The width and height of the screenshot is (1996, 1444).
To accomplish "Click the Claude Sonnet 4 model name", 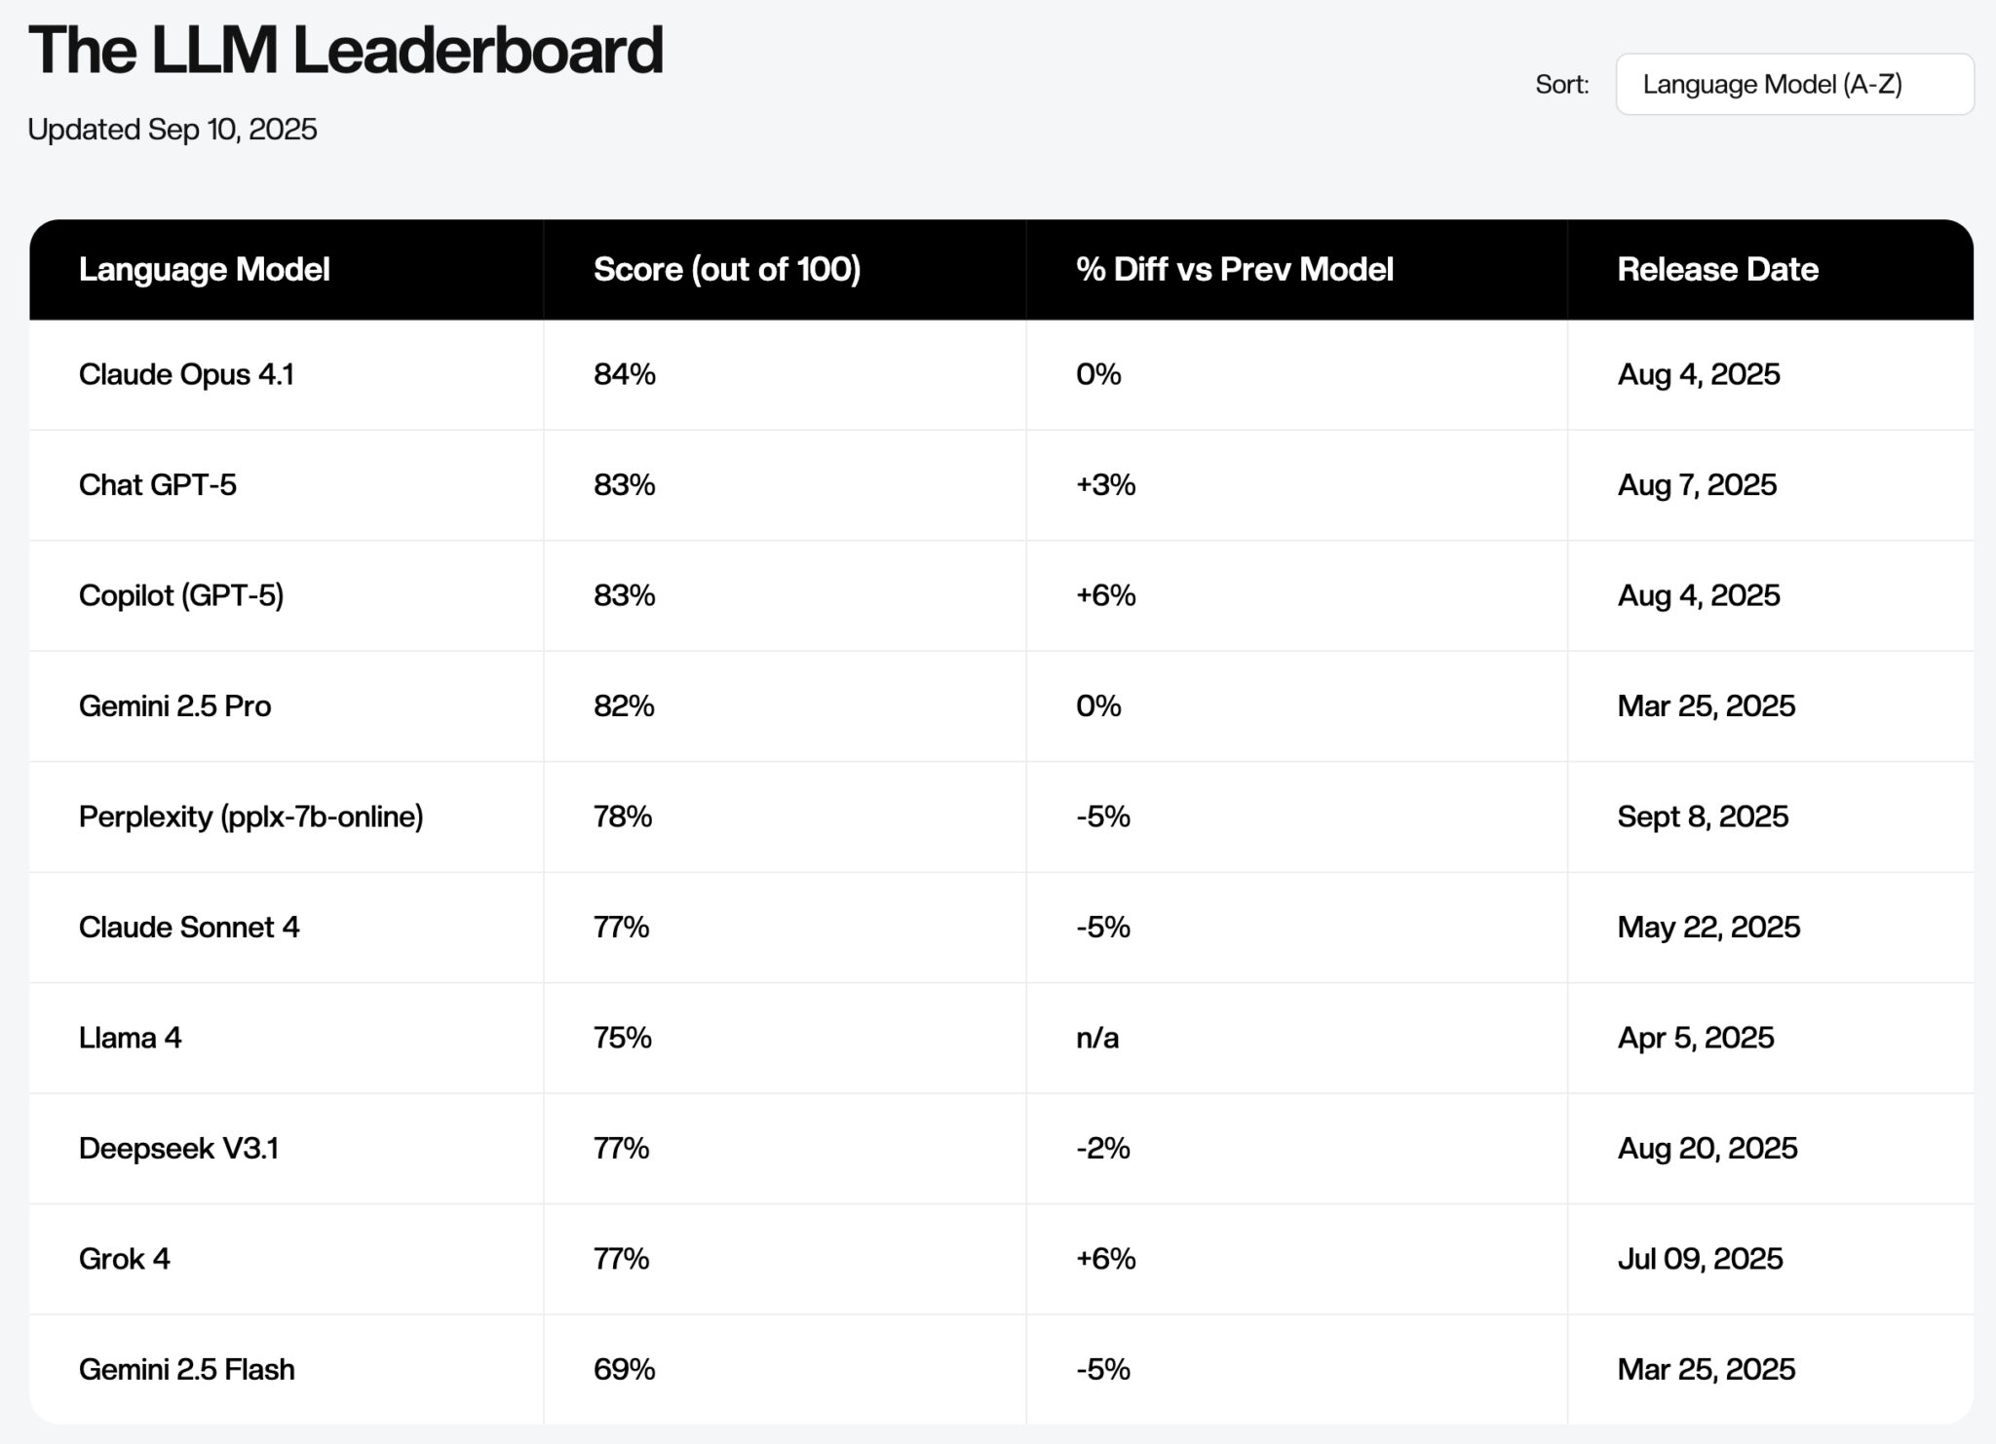I will (189, 927).
